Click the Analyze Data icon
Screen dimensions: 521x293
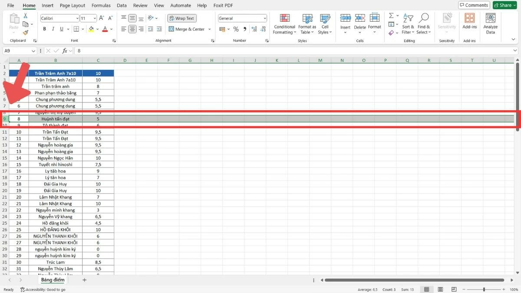tap(490, 23)
